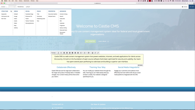Insert an Embed media tile
The width and height of the screenshot is (195, 110).
point(16,14)
